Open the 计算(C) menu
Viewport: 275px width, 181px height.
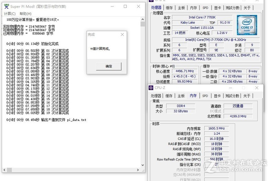(10, 14)
